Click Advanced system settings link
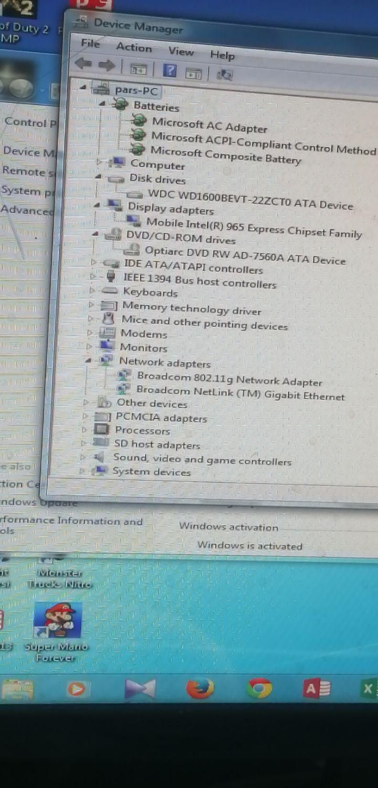 (27, 210)
